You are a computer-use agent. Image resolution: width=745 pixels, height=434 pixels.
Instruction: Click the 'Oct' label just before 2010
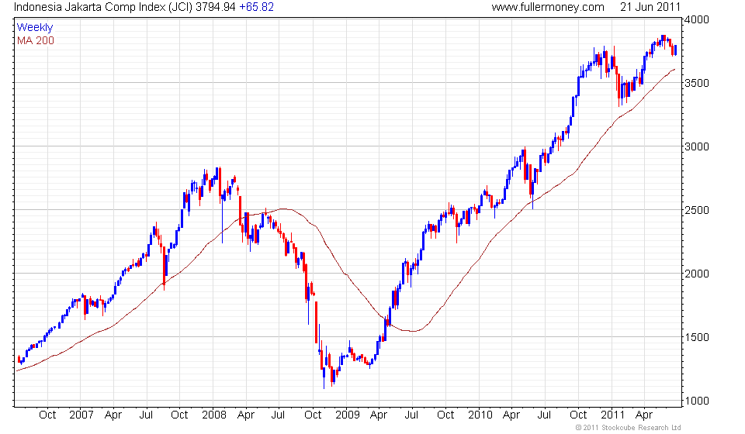[x=445, y=415]
